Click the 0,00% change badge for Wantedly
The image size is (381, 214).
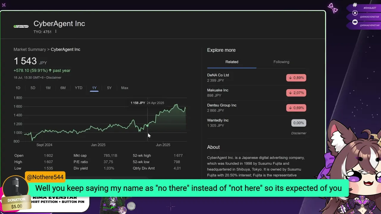pyautogui.click(x=299, y=123)
